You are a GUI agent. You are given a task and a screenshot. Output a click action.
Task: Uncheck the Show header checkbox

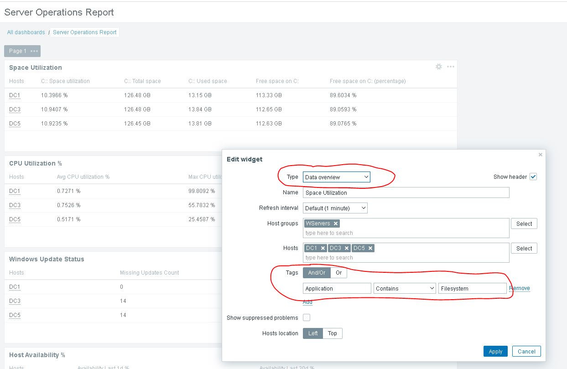pyautogui.click(x=533, y=177)
